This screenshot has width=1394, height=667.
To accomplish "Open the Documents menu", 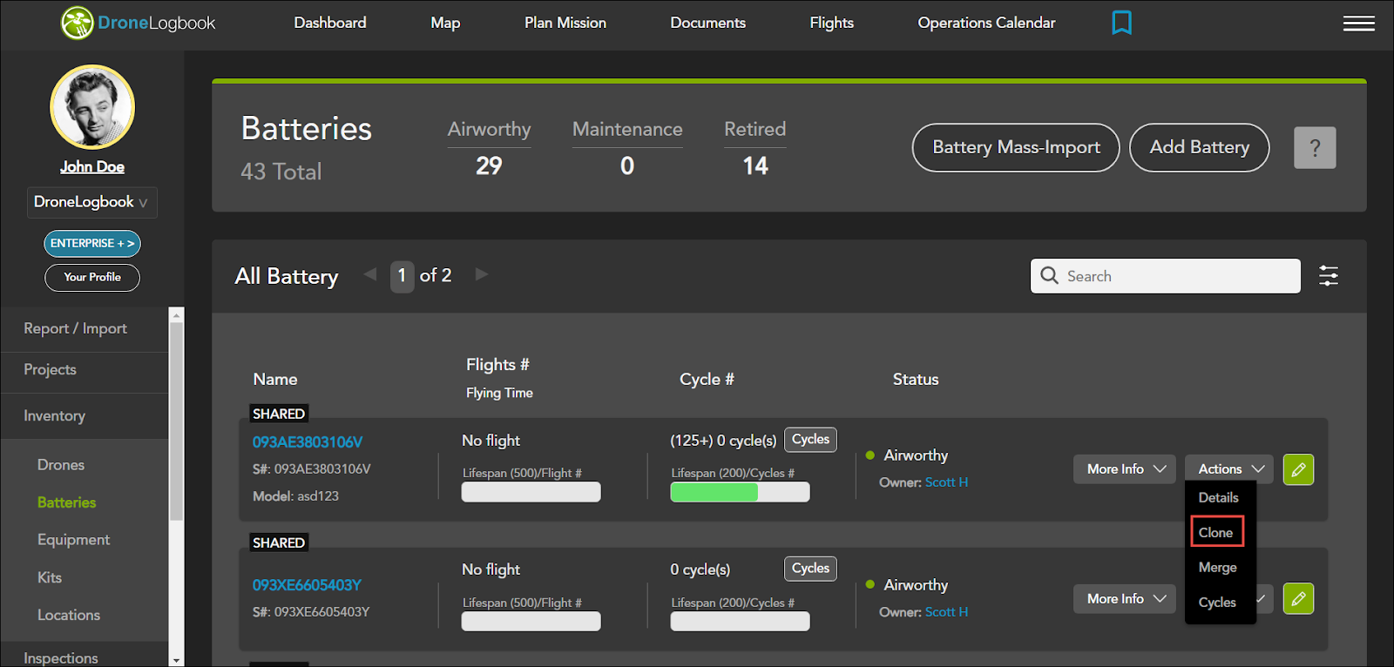I will click(x=708, y=23).
